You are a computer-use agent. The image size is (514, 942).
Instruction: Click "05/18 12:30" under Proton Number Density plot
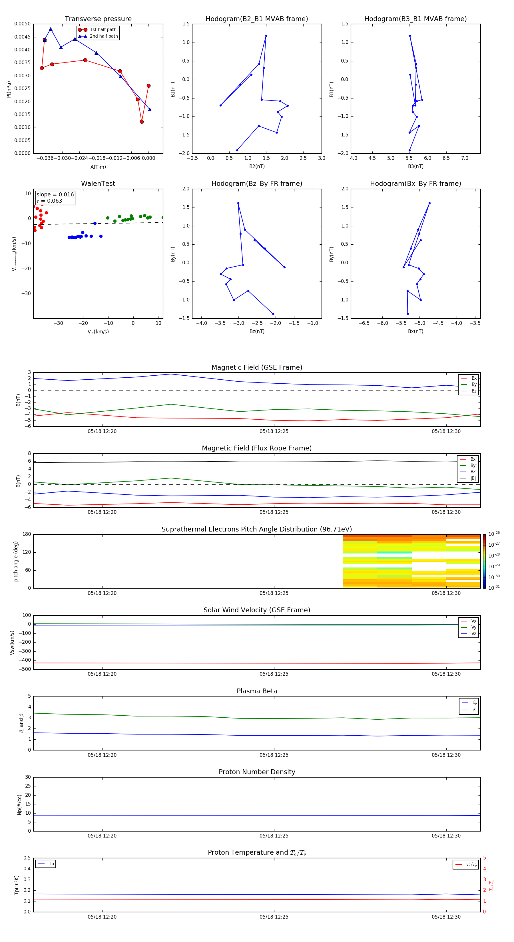[446, 836]
